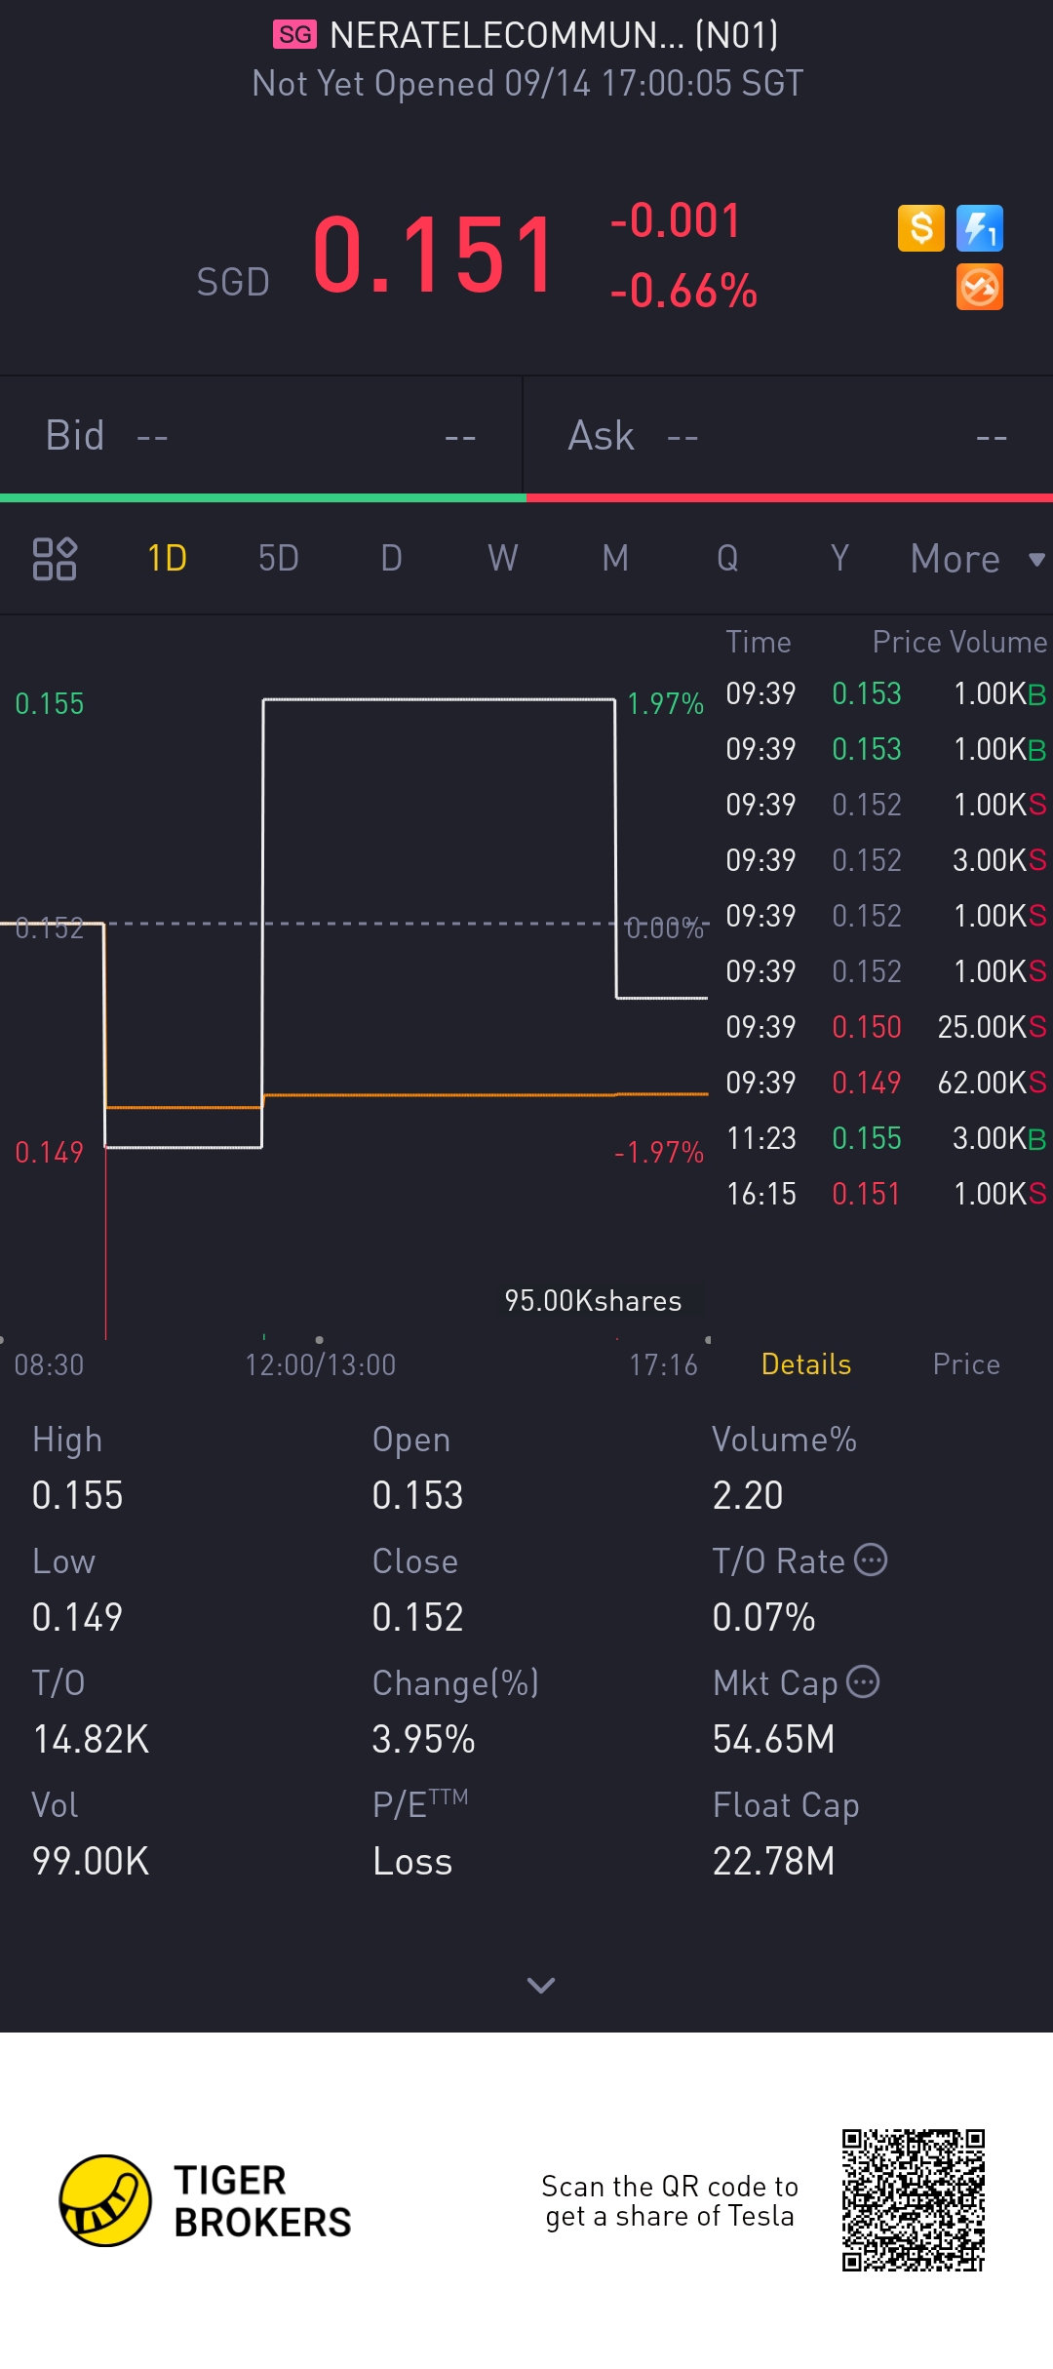Tap the orange no-short-selling badge
The width and height of the screenshot is (1053, 2369).
(979, 288)
